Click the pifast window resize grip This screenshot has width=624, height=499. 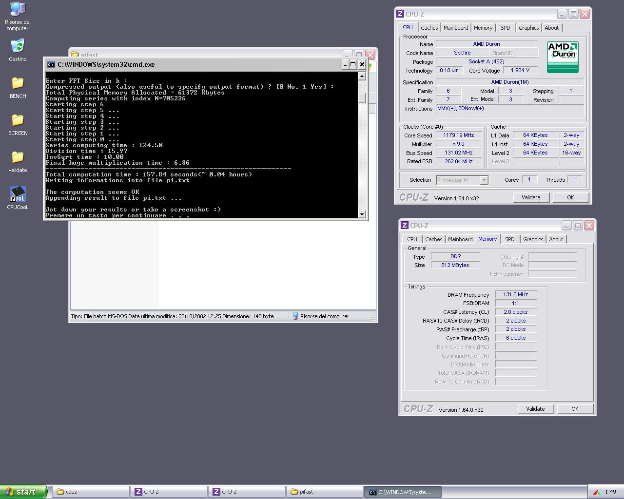[373, 318]
